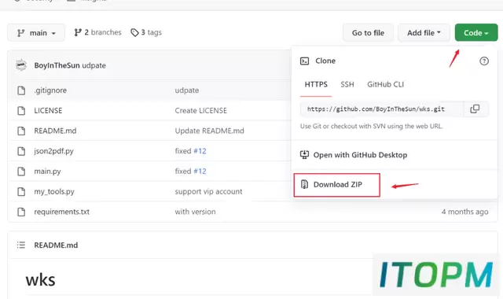503x299 pixels.
Task: Open the LICENSE file
Action: pos(48,110)
